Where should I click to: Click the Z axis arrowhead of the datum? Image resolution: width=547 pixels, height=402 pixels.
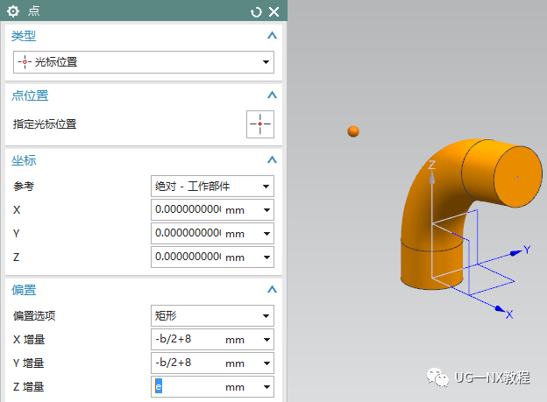[432, 177]
